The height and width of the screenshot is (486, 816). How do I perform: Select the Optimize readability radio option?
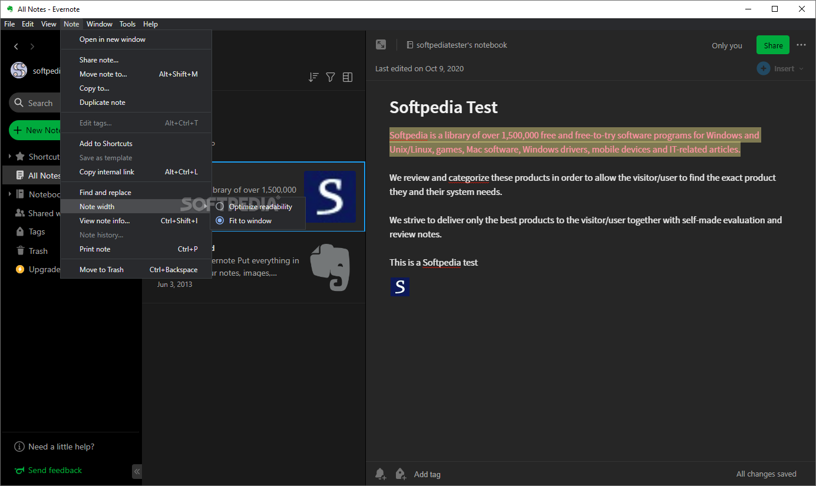pyautogui.click(x=220, y=207)
